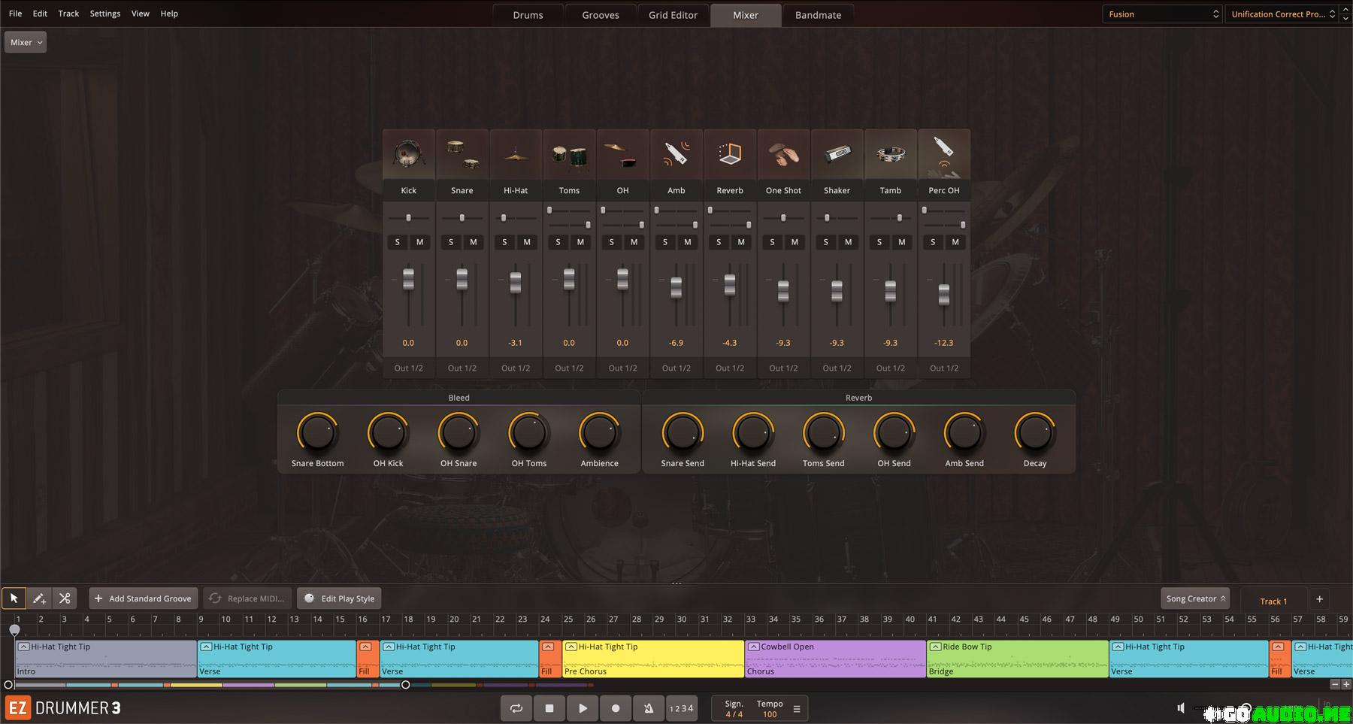Image resolution: width=1353 pixels, height=724 pixels.
Task: Open the Fusion kit dropdown
Action: tap(1163, 14)
